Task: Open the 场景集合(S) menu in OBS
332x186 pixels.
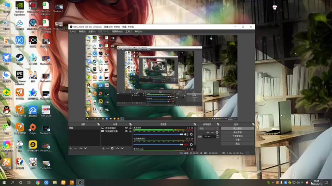Action: [x=117, y=31]
